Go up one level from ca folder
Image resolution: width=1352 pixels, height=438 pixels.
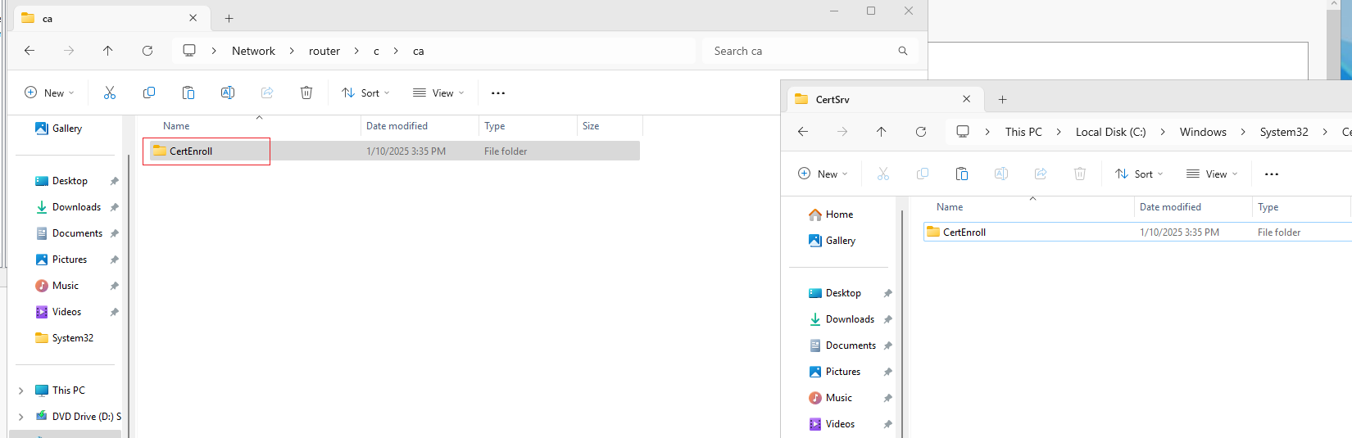click(107, 51)
